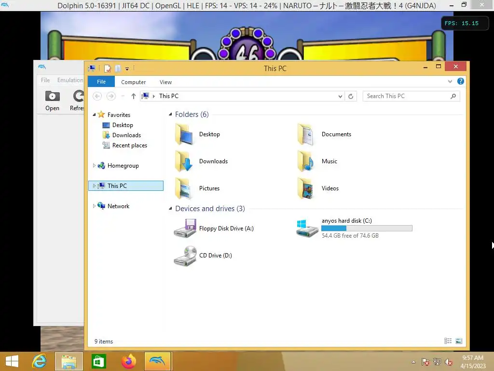This screenshot has height=371, width=494.
Task: Click the Forward navigation arrow
Action: click(x=111, y=96)
